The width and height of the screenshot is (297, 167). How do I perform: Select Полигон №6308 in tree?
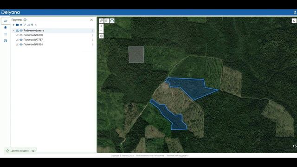(33, 35)
